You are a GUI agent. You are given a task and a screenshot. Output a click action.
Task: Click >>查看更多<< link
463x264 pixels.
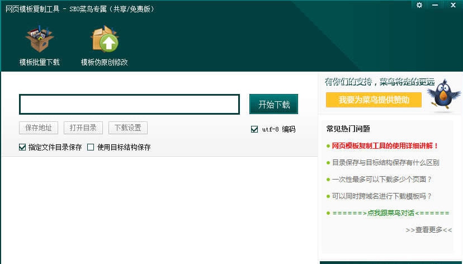click(x=429, y=230)
